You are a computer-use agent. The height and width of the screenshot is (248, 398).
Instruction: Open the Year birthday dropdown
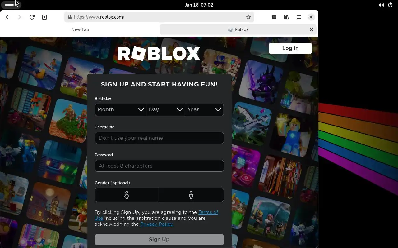(204, 110)
